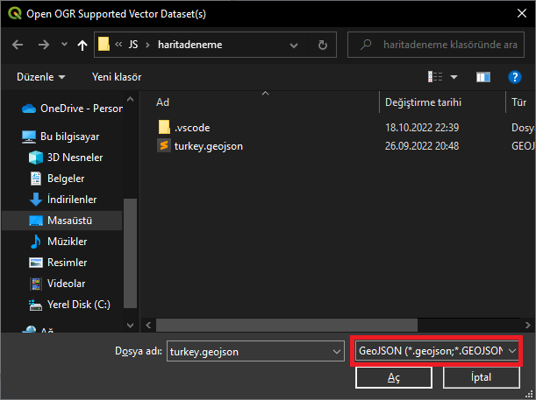
Task: Open 3D Nesneler folder
Action: point(66,158)
